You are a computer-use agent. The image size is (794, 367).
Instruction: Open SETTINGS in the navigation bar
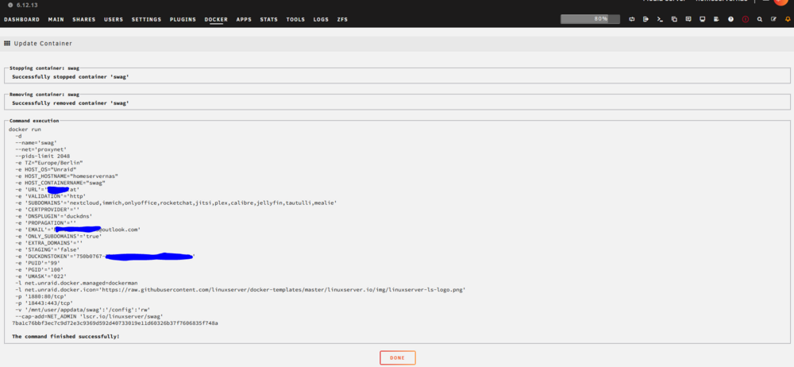pyautogui.click(x=146, y=20)
